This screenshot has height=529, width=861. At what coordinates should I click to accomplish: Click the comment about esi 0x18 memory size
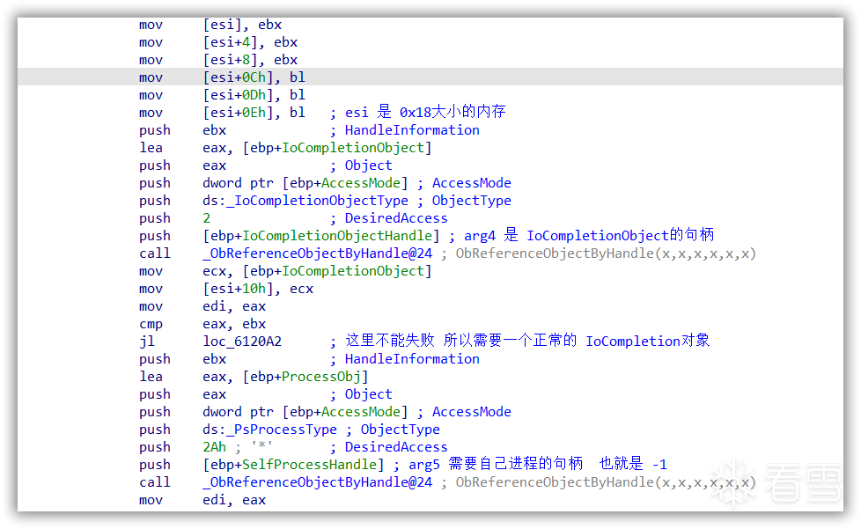coord(418,112)
